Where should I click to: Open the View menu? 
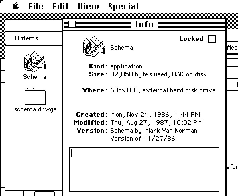[88, 6]
